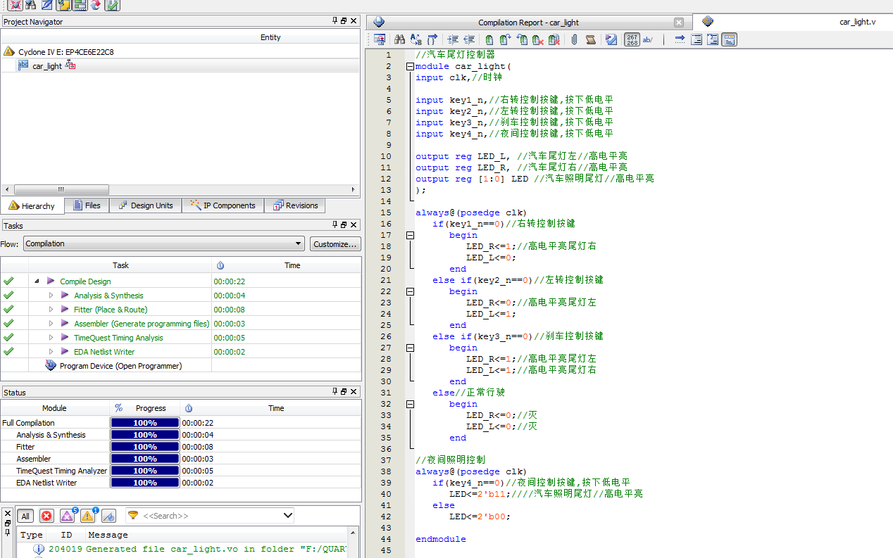893x558 pixels.
Task: Click the pencil edit icon in main toolbar
Action: [x=46, y=5]
